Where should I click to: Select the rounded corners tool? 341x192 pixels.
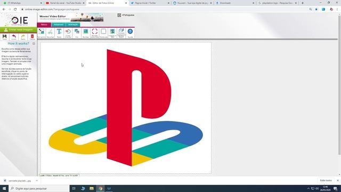95,33
